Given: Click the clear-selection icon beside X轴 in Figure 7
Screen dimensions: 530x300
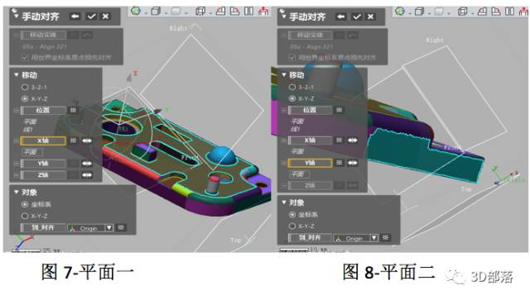Looking at the screenshot, I should click(x=73, y=140).
